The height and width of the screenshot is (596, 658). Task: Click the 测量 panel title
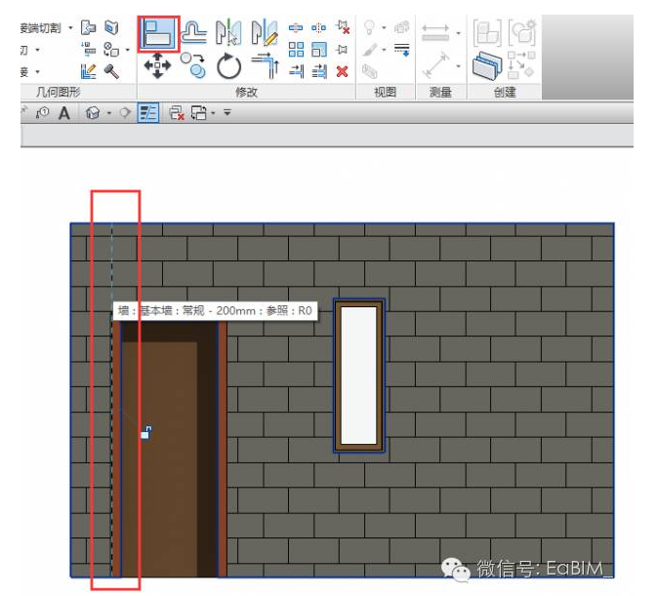440,92
